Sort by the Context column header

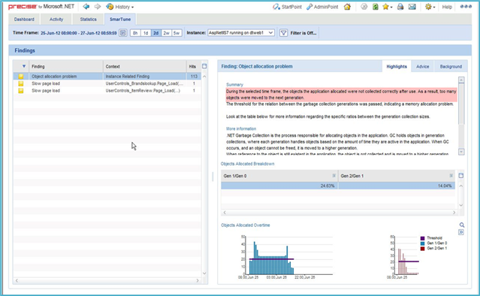click(x=145, y=66)
